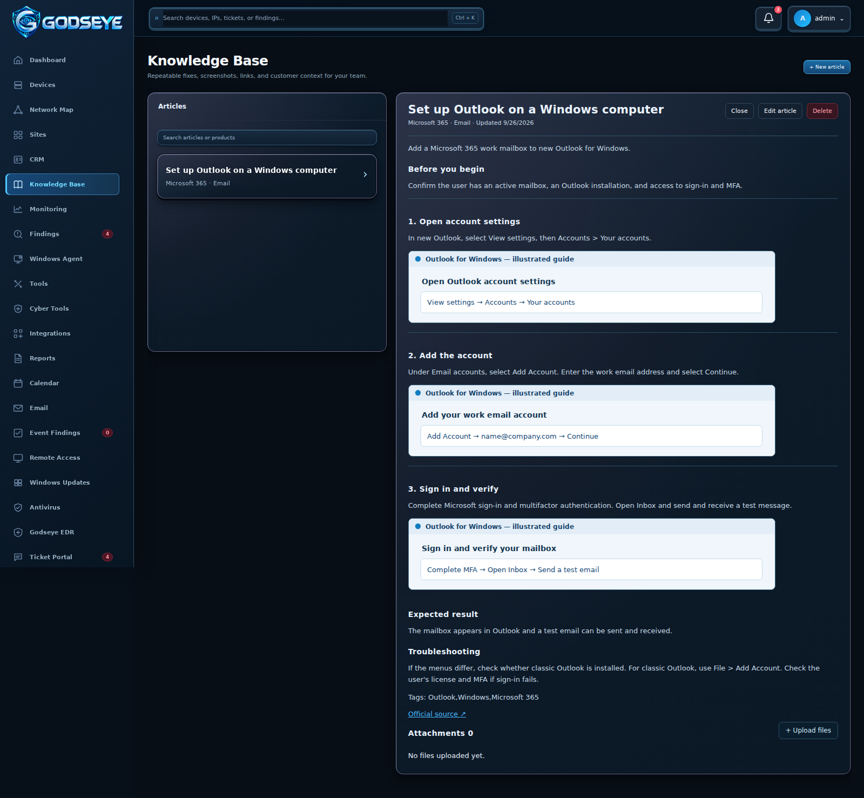Click the Reports document icon

[18, 358]
